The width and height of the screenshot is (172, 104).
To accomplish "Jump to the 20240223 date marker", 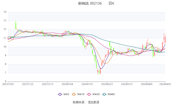I will tap(106, 84).
